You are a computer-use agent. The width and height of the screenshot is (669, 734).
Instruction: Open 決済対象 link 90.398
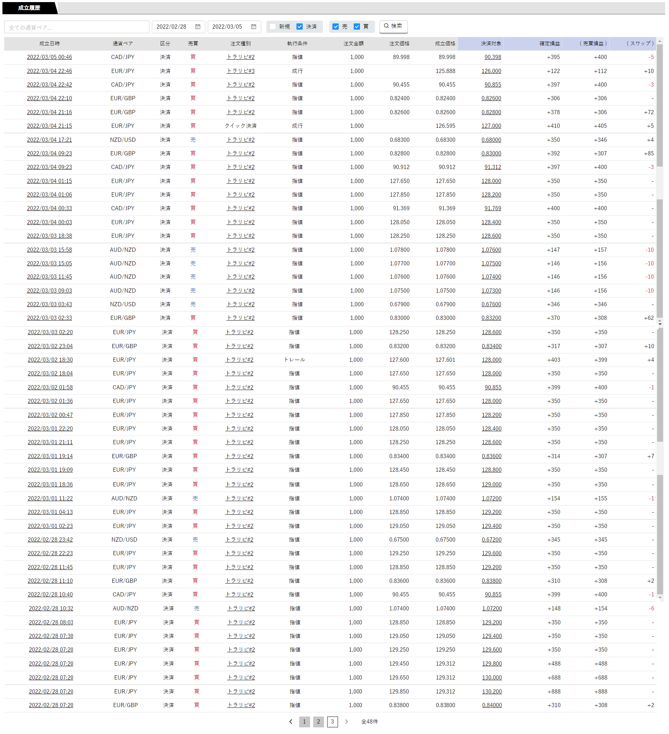click(492, 57)
